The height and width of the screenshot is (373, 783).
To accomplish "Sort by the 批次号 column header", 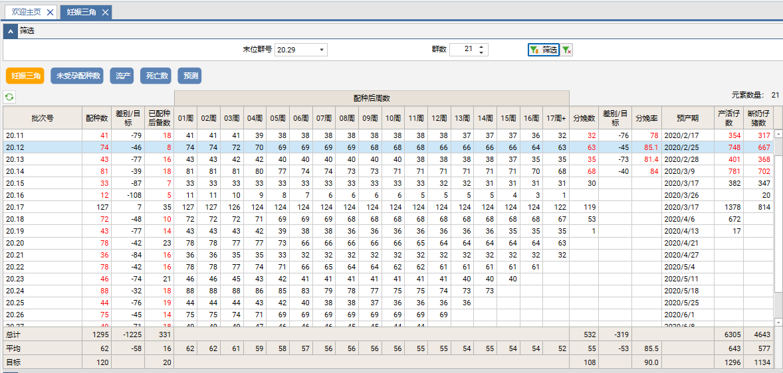I will (x=43, y=118).
